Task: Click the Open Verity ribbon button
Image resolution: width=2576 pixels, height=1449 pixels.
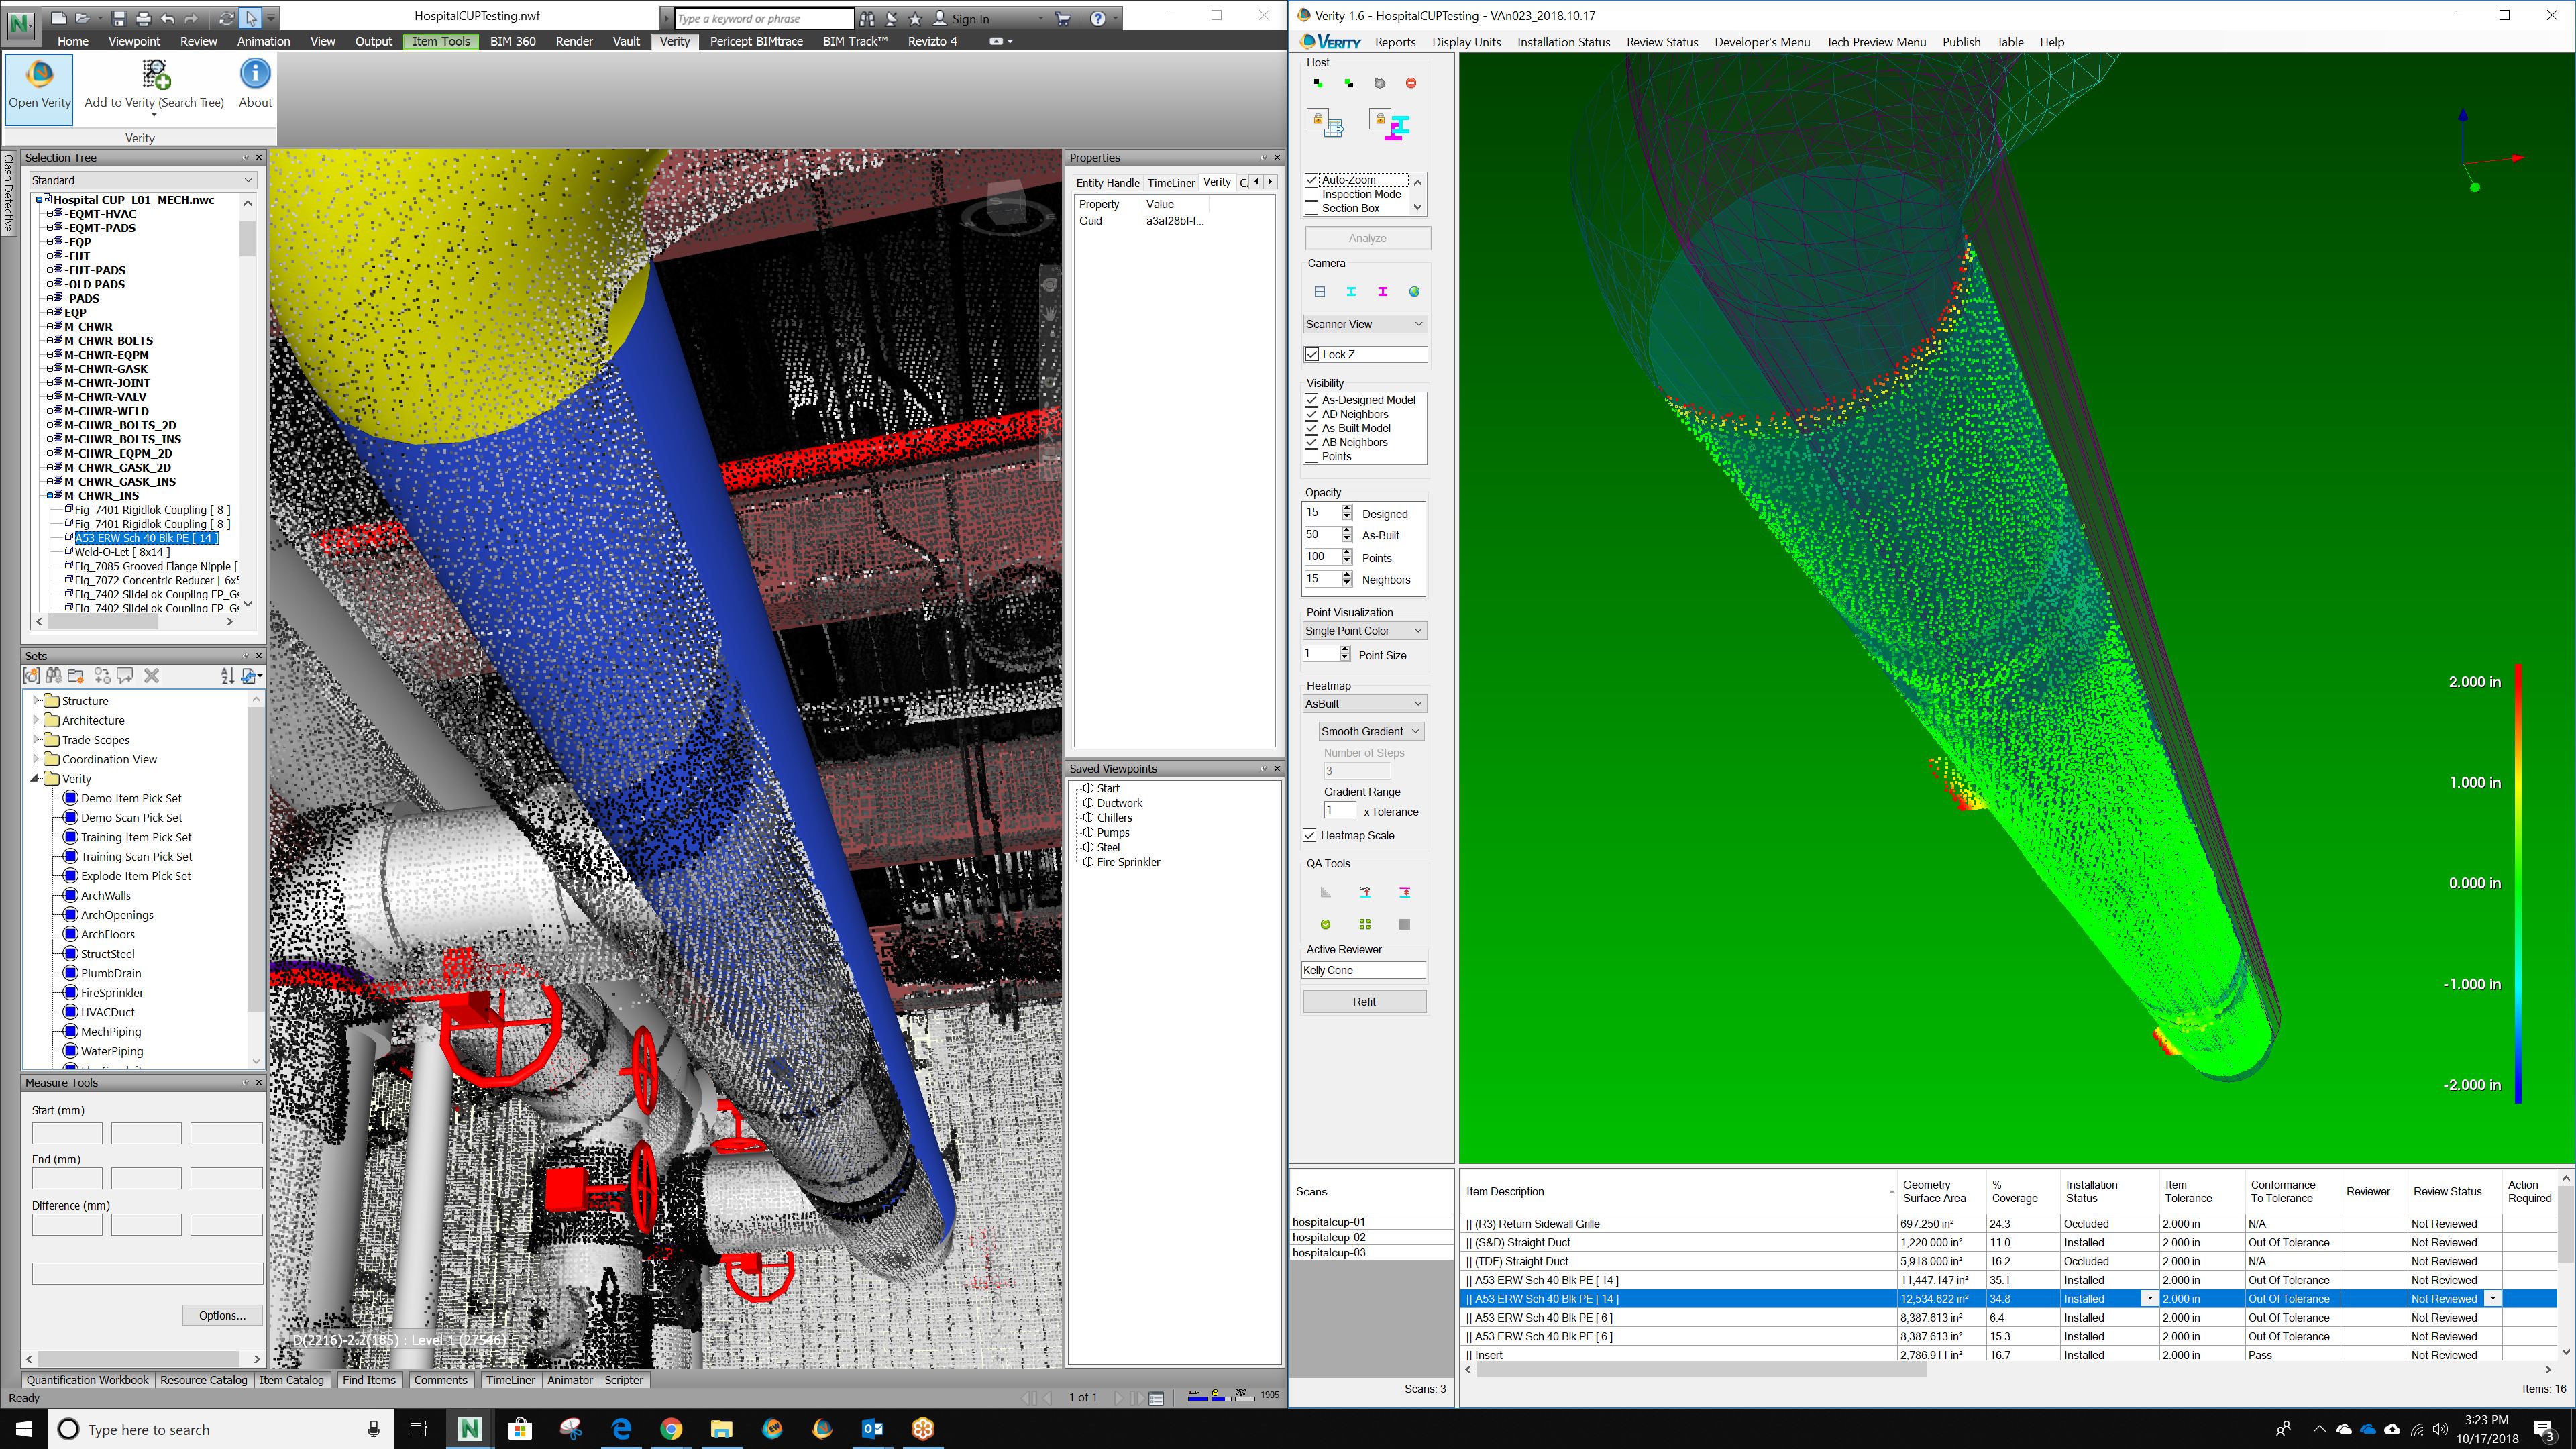Action: click(39, 85)
